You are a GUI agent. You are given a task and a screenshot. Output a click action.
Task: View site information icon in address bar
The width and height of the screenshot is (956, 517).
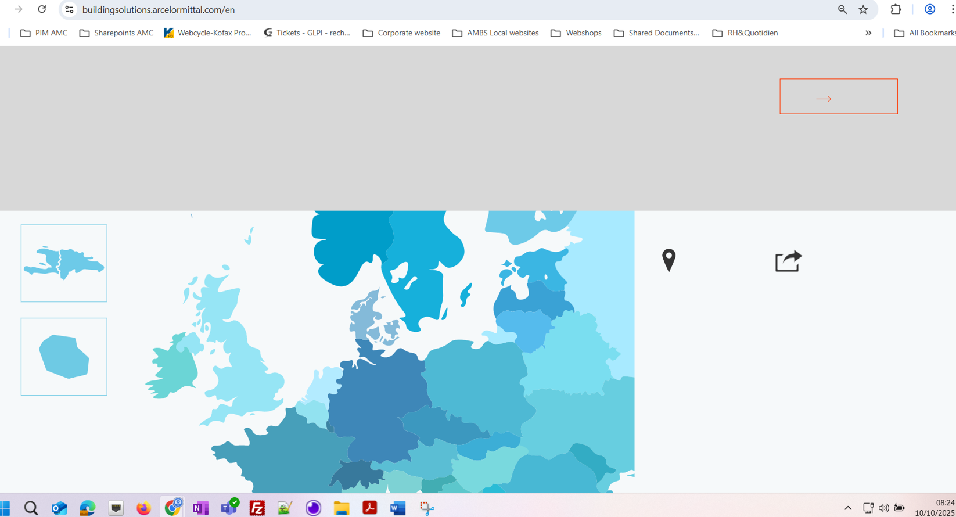coord(69,9)
